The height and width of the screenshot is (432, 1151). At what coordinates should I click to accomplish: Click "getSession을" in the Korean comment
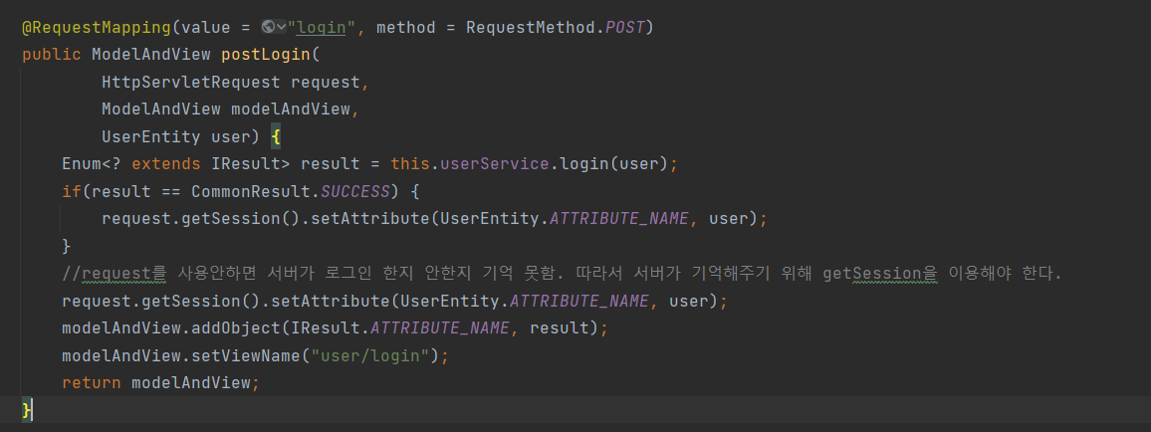880,274
